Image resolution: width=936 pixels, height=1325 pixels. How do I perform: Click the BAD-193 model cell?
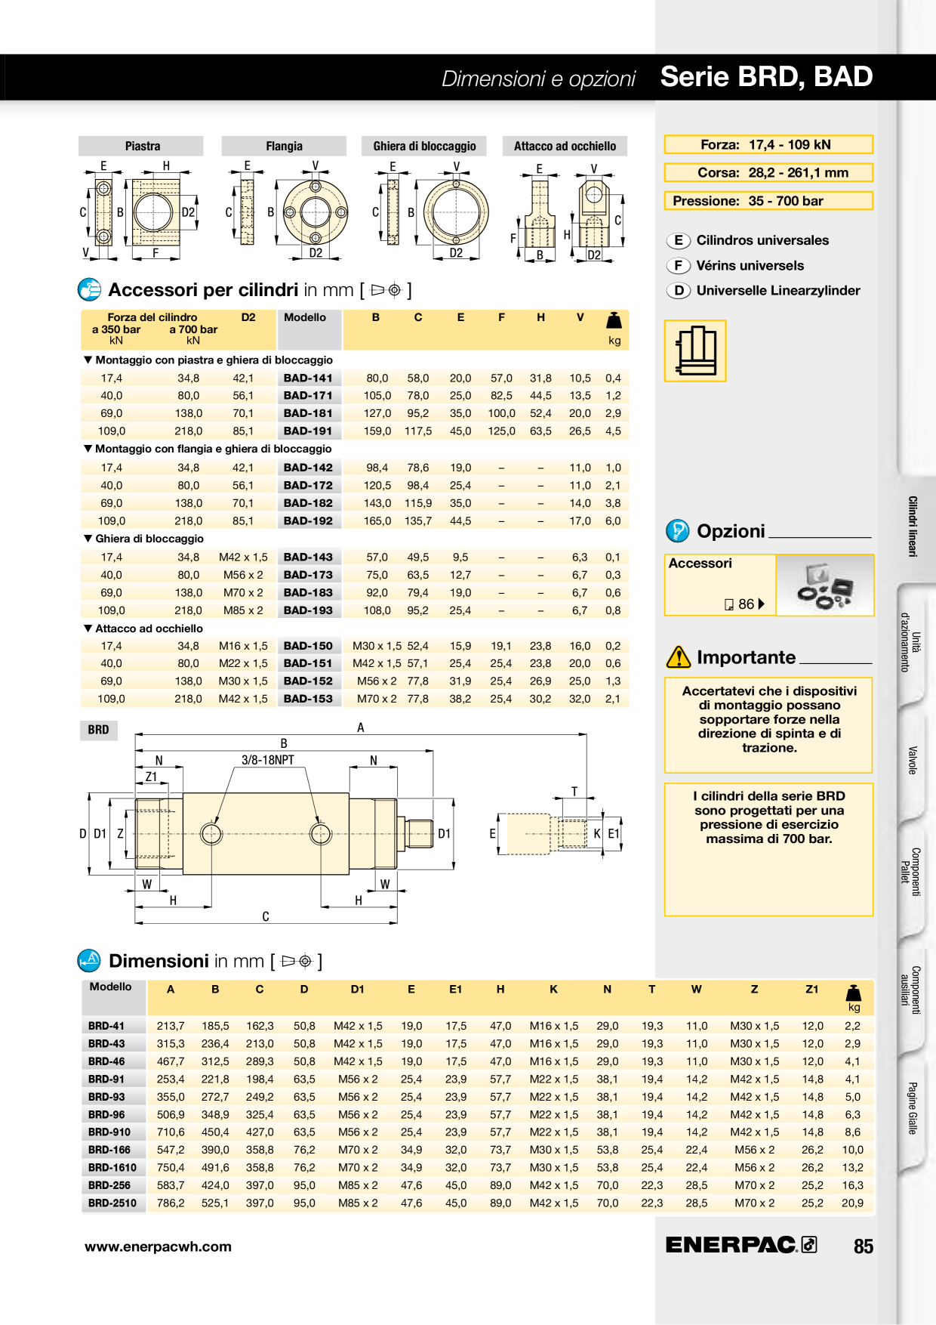(308, 610)
